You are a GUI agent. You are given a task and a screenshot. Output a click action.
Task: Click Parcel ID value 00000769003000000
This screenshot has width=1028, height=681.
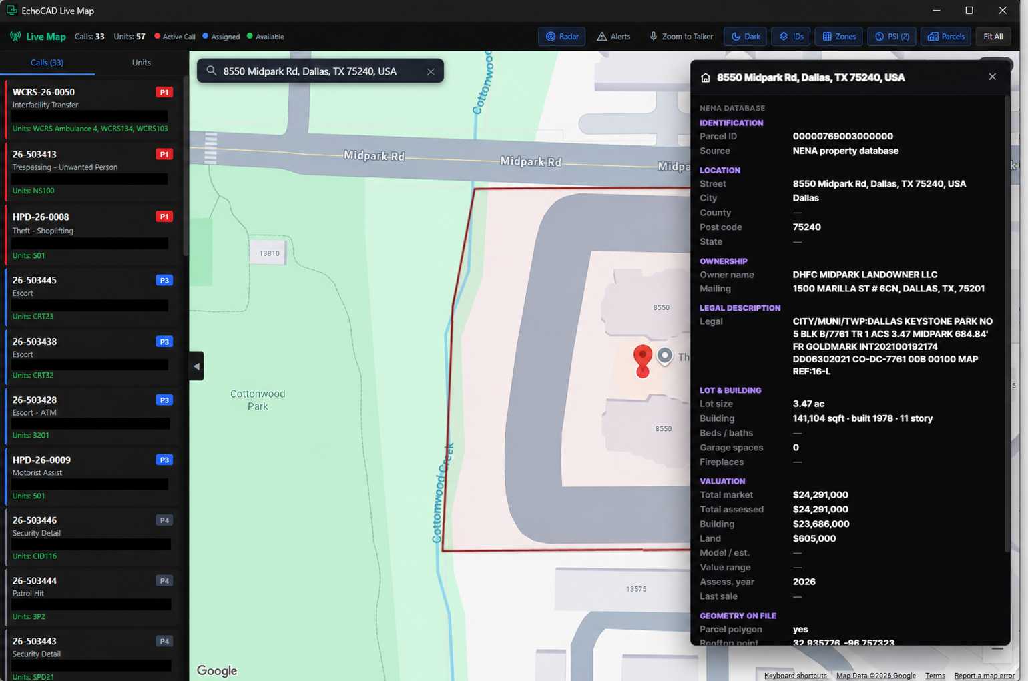click(x=842, y=136)
